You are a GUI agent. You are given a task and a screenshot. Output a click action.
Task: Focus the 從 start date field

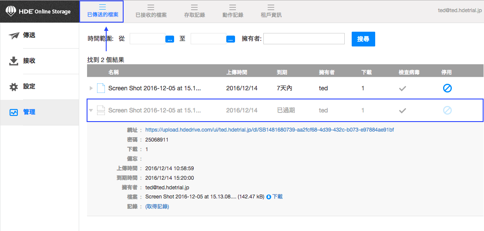148,39
